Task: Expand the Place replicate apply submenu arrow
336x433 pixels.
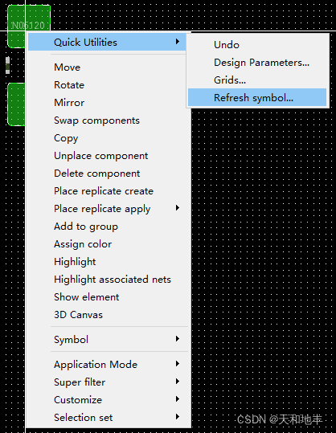Action: [x=178, y=208]
